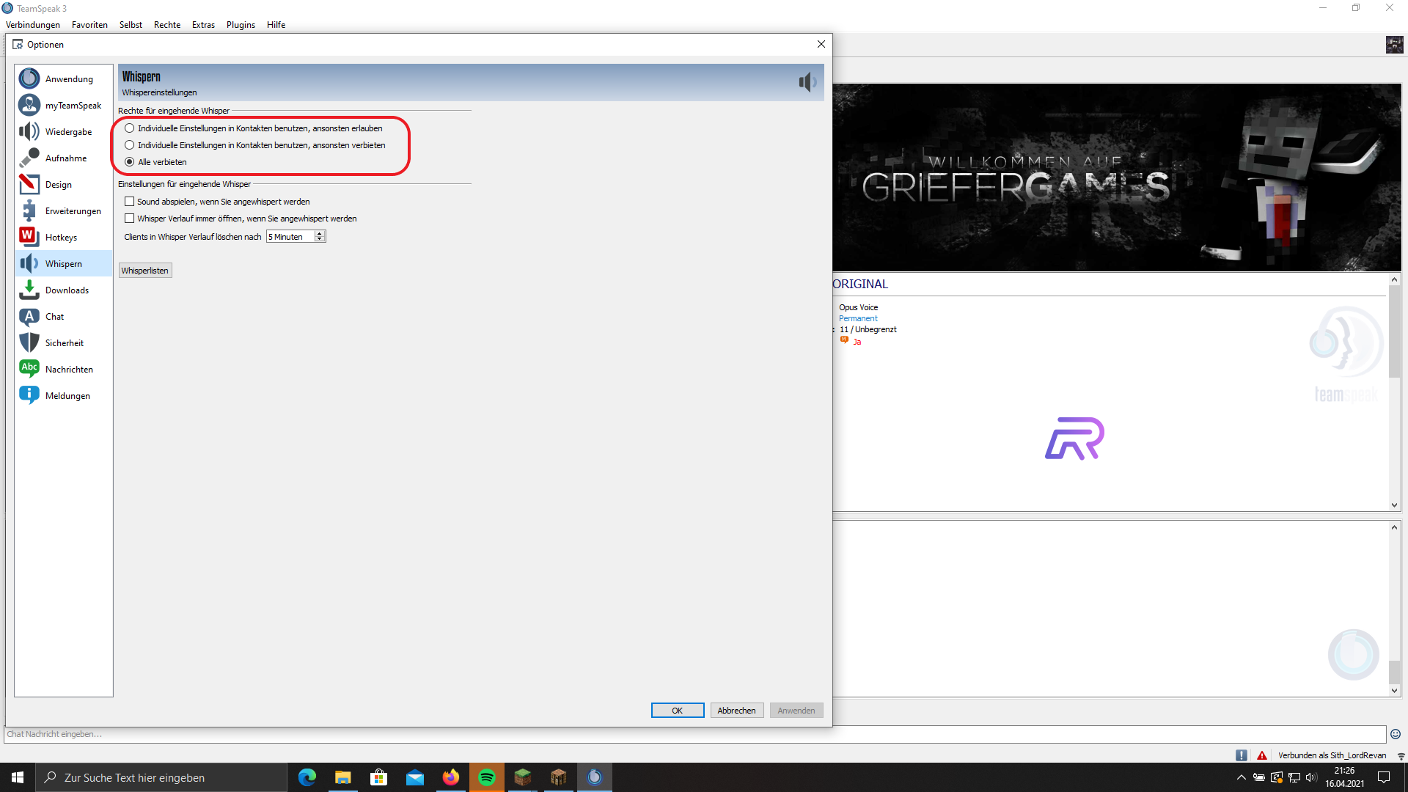Confirm options with the OK button

[x=678, y=711]
